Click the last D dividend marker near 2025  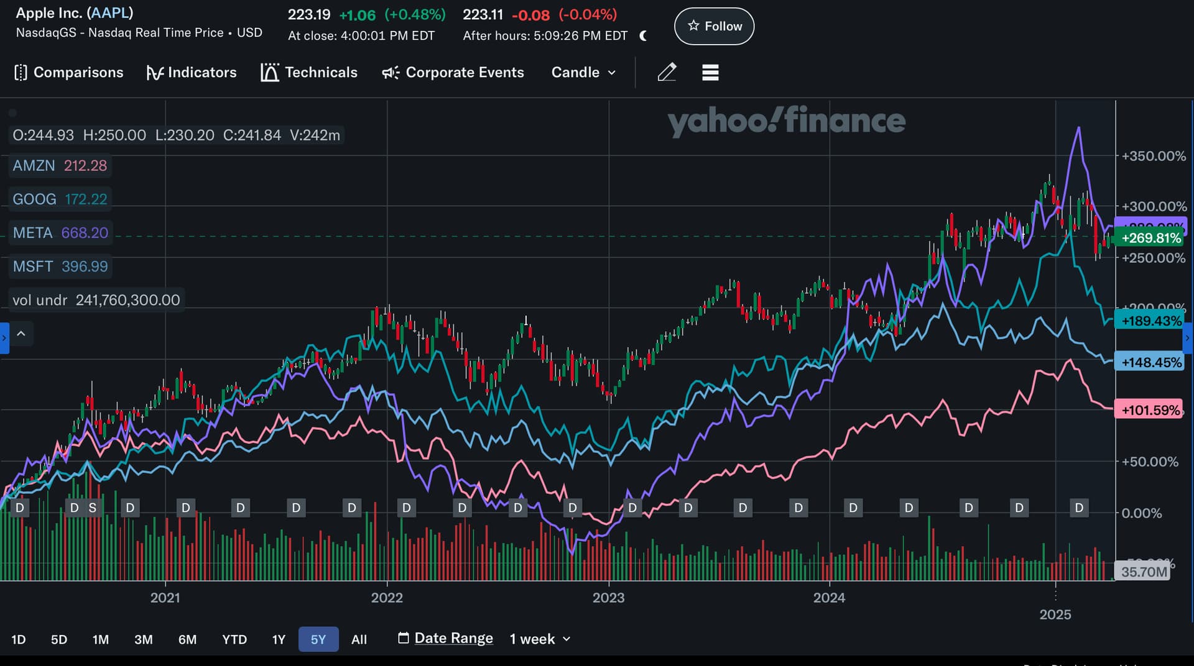tap(1079, 508)
